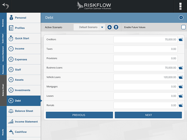
Task: Open the folder icon beside Rentals
Action: click(181, 105)
